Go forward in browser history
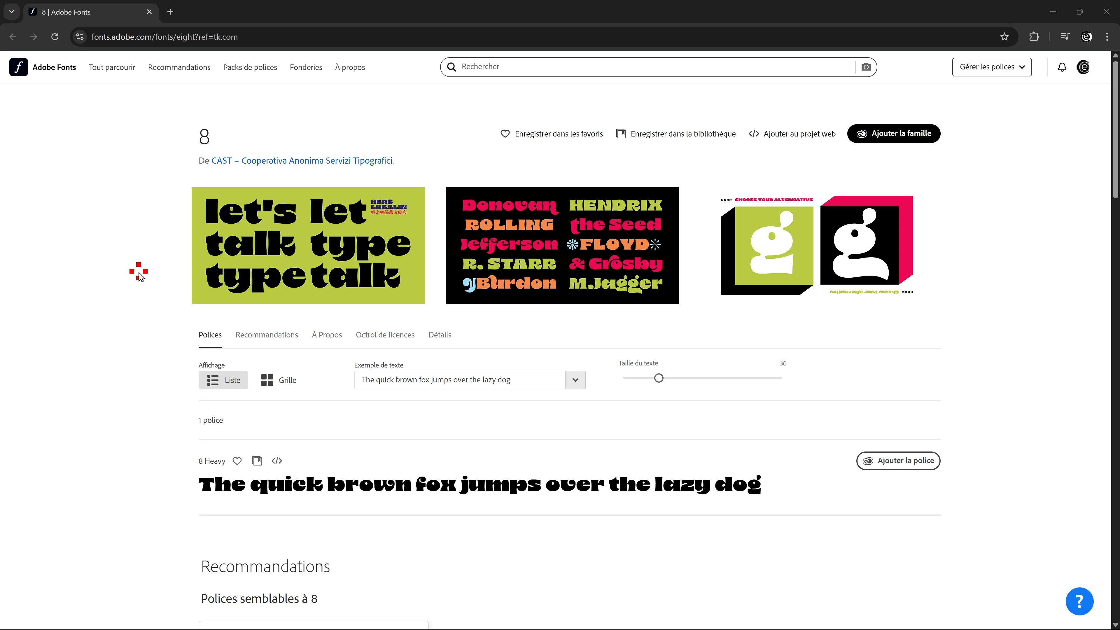 34,37
